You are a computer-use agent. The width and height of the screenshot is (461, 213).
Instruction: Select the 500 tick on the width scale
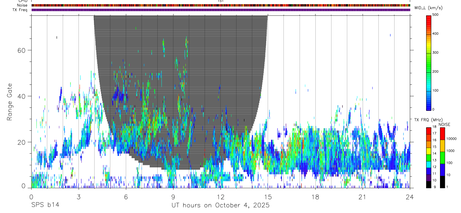(436, 15)
